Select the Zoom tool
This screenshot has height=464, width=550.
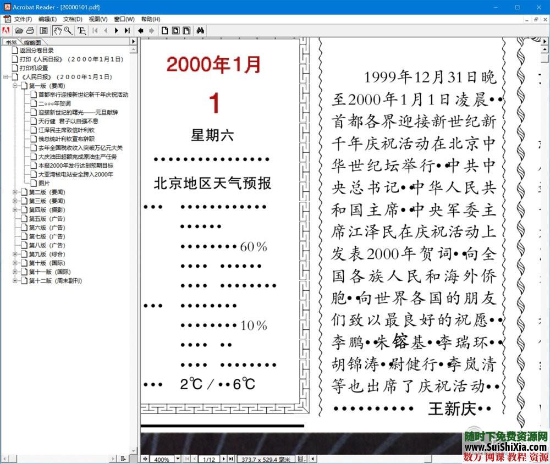click(67, 31)
